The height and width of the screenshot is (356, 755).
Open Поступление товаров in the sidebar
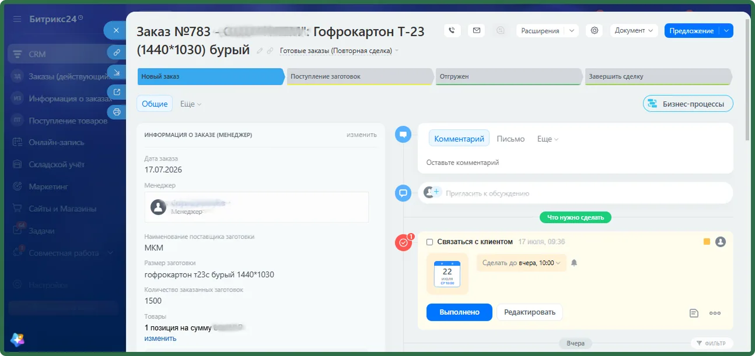coord(62,121)
